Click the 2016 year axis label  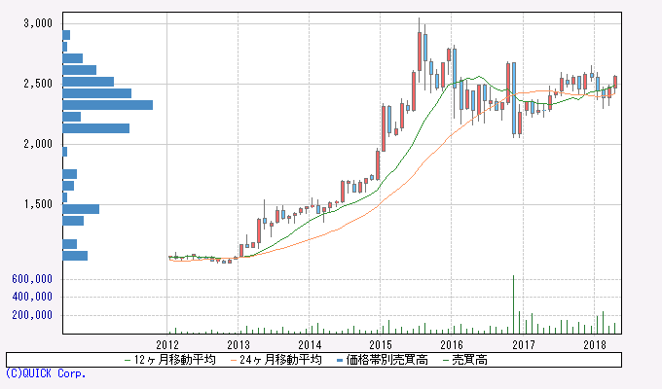point(452,344)
